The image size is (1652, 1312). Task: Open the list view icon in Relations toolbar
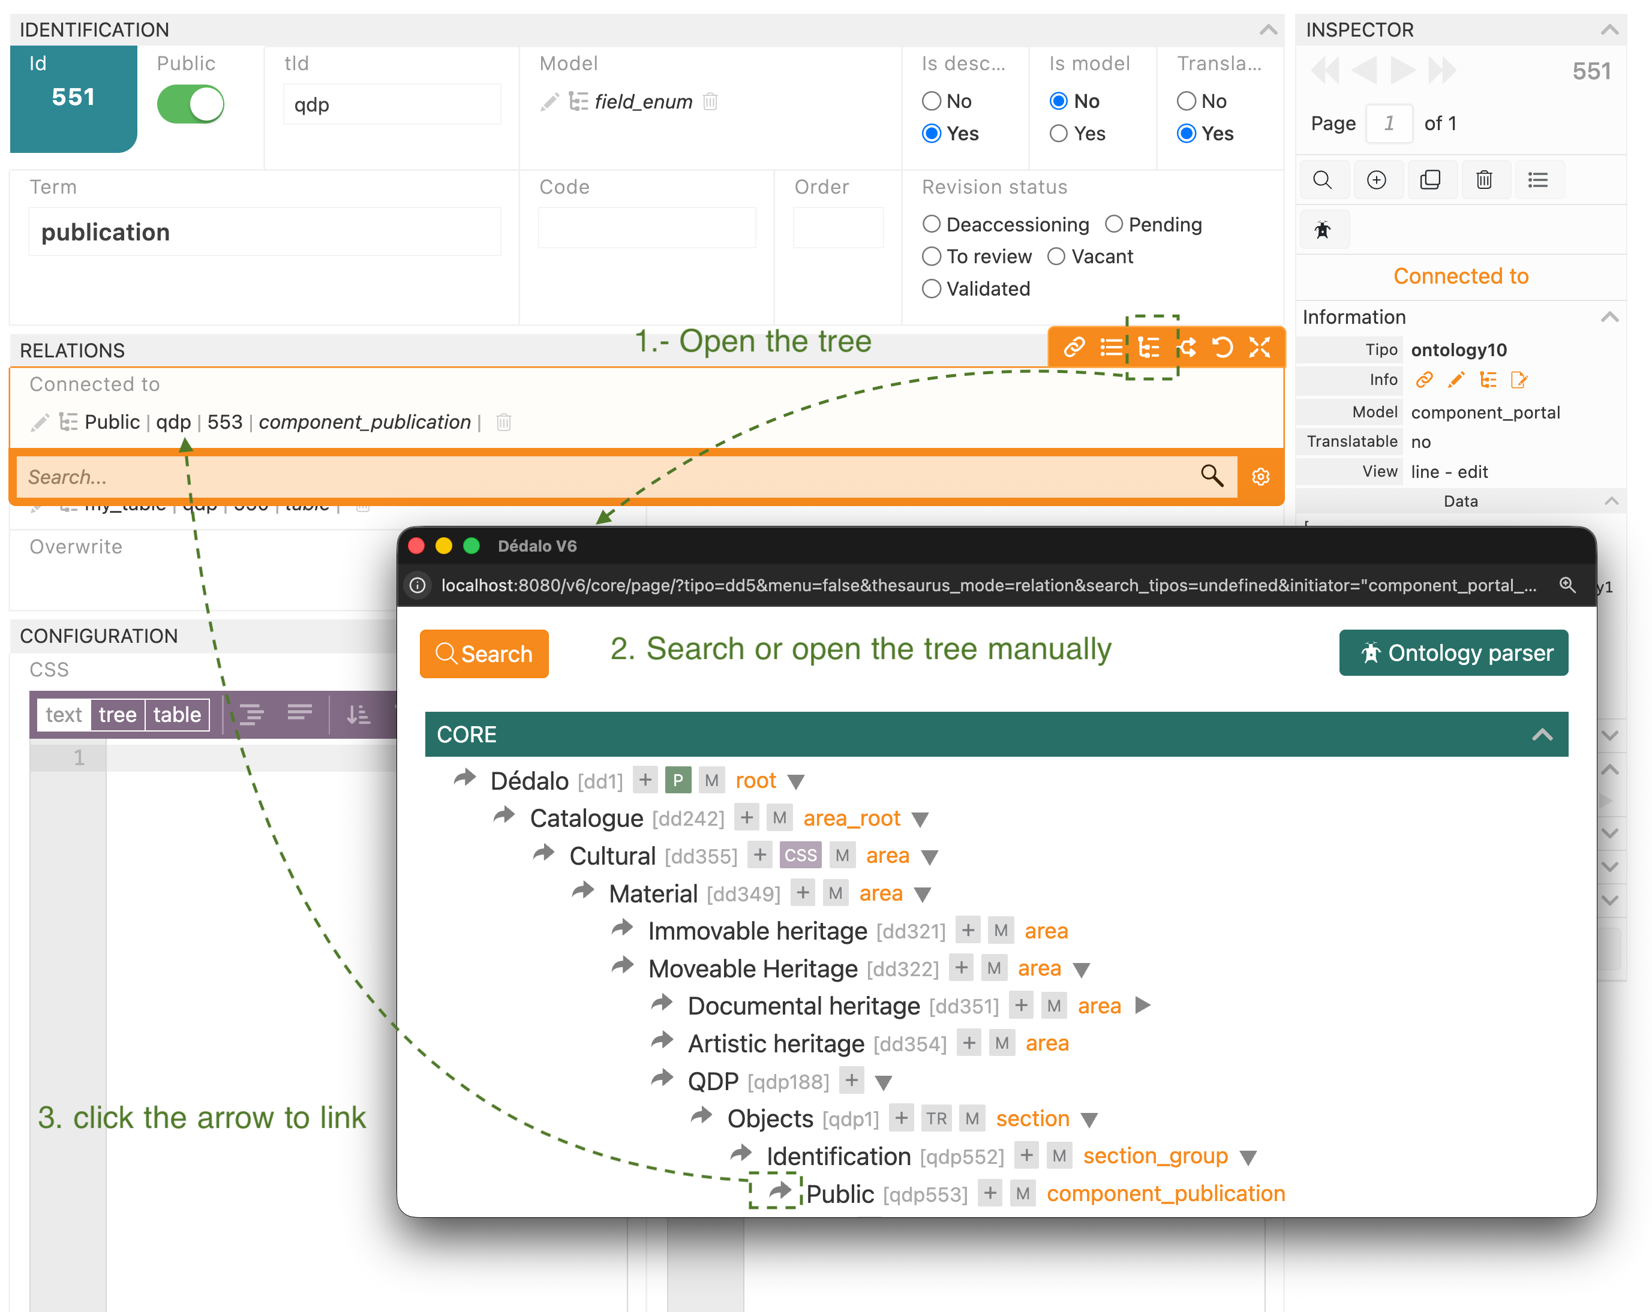pos(1111,348)
